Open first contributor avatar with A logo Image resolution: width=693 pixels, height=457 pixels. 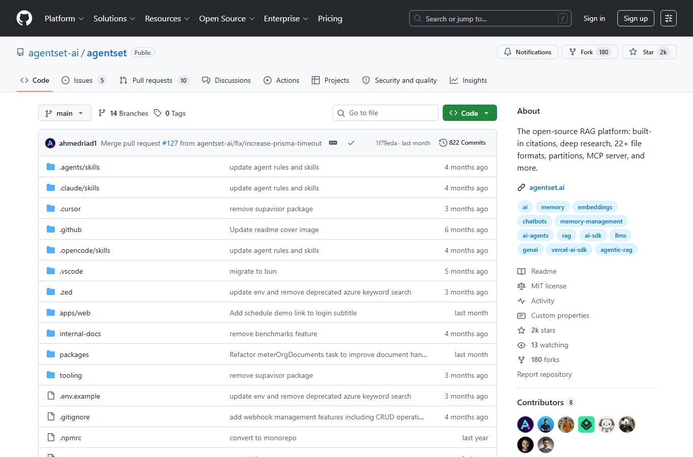tap(525, 424)
